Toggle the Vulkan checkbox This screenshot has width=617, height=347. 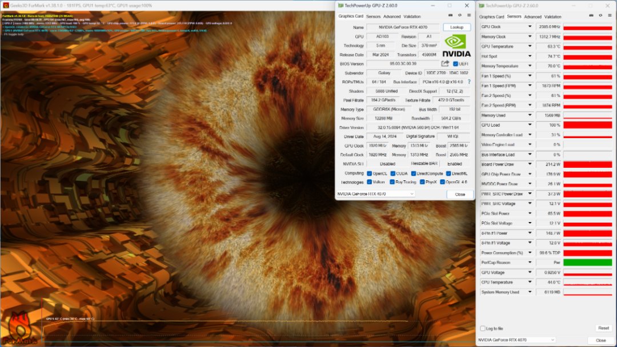[x=369, y=182]
